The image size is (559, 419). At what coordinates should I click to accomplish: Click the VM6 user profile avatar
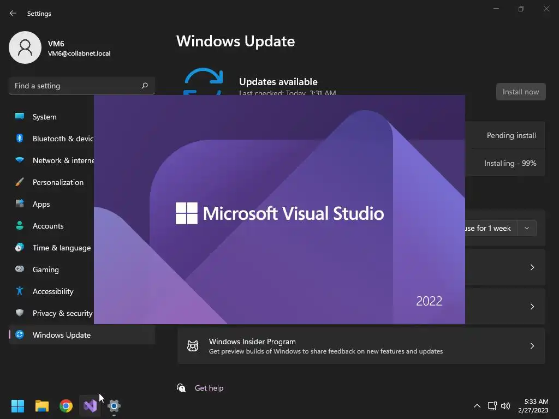25,47
